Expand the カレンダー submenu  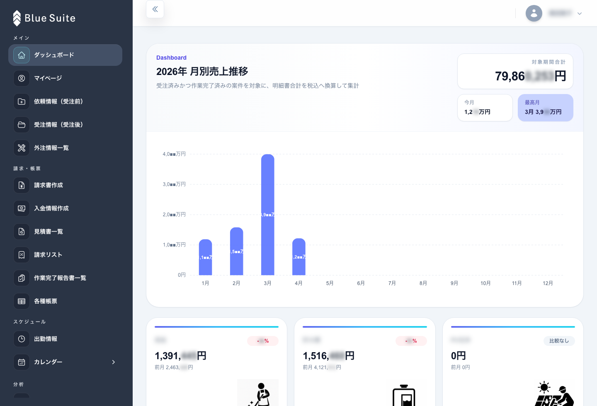click(x=114, y=362)
